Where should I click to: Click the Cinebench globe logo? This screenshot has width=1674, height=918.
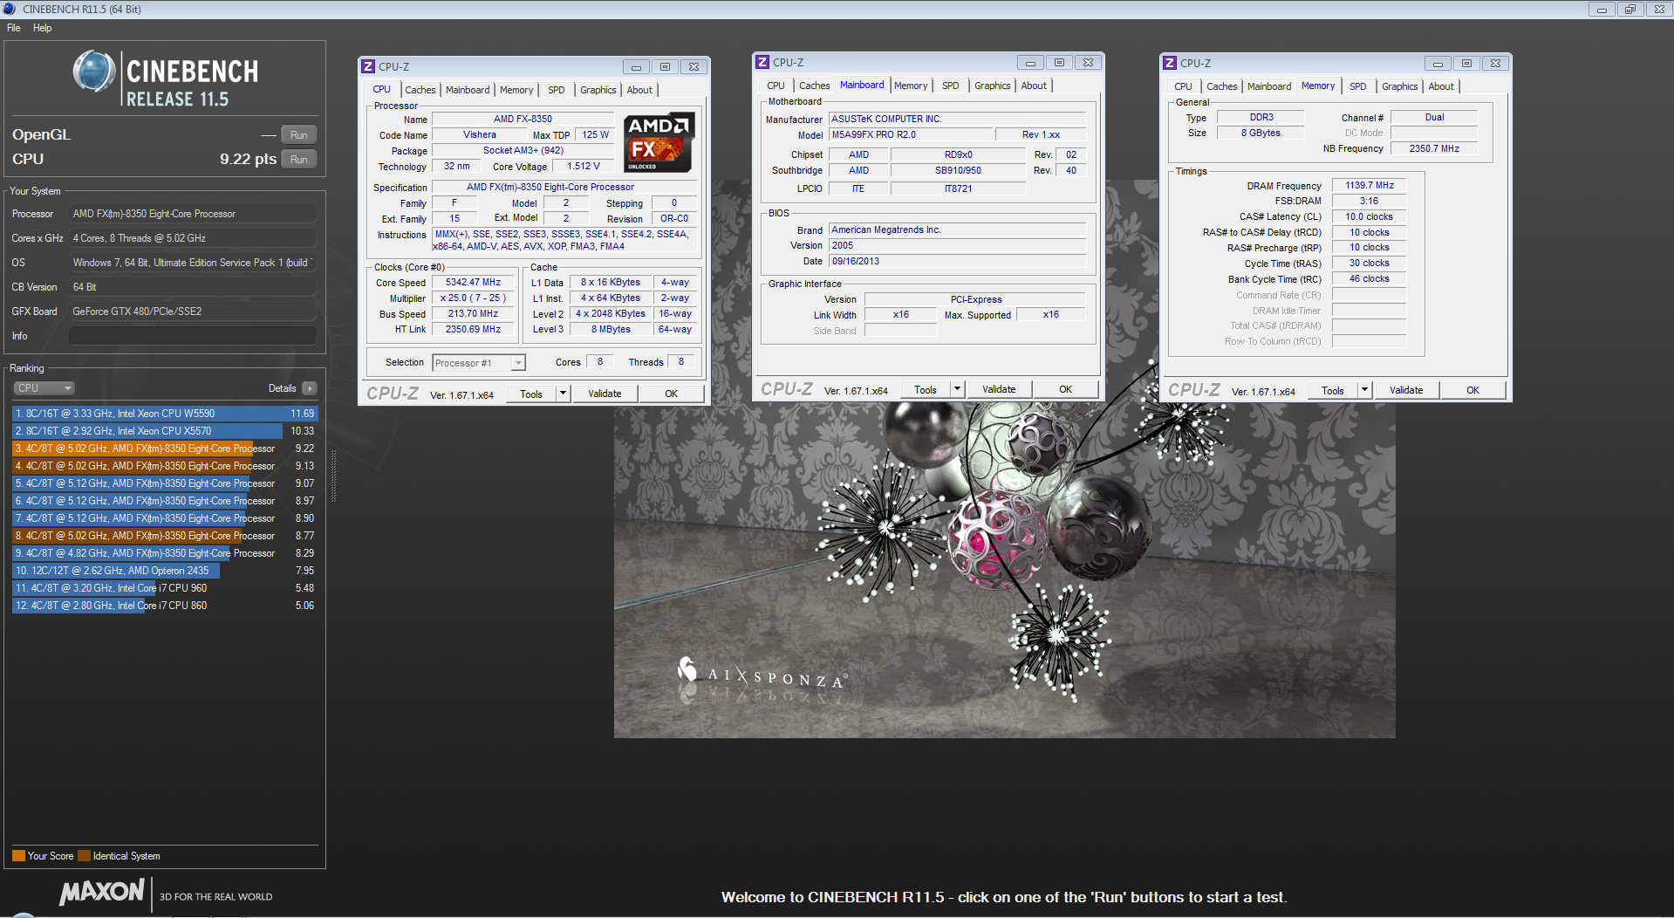click(94, 72)
